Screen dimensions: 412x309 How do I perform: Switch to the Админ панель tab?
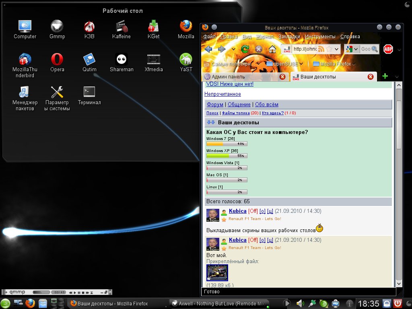(x=241, y=76)
